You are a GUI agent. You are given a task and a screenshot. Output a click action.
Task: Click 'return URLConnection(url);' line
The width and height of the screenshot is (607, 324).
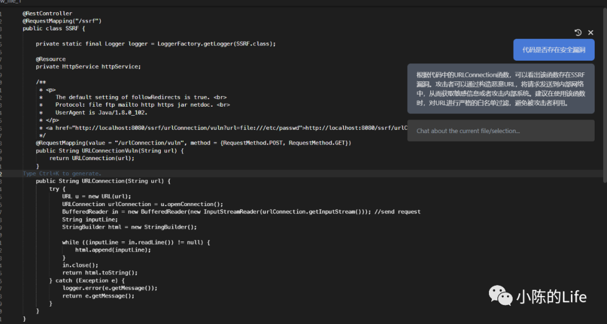(92, 158)
